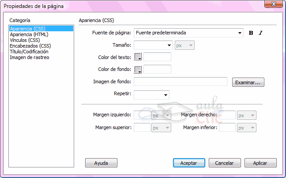Select Imagen de rastreo category

(x=30, y=57)
